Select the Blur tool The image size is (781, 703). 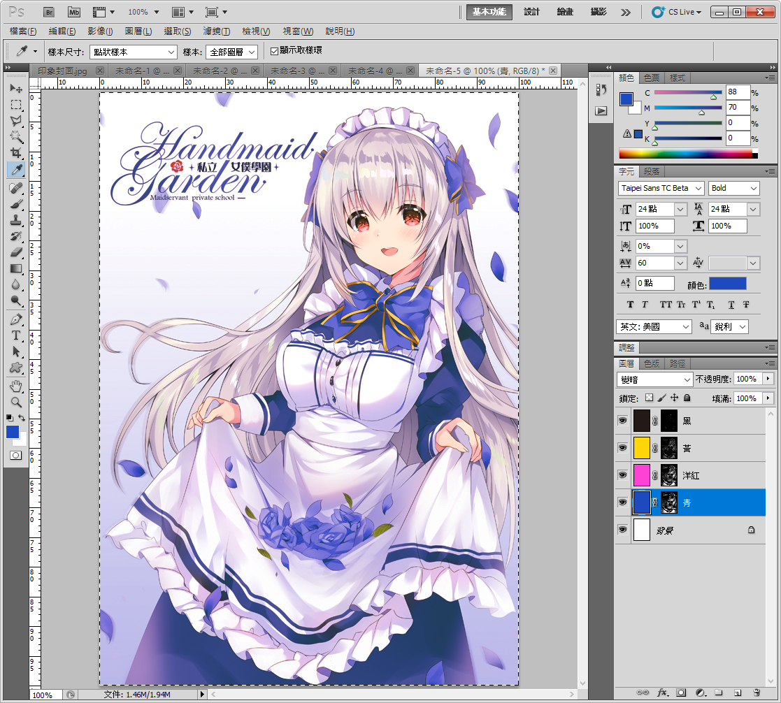point(16,284)
